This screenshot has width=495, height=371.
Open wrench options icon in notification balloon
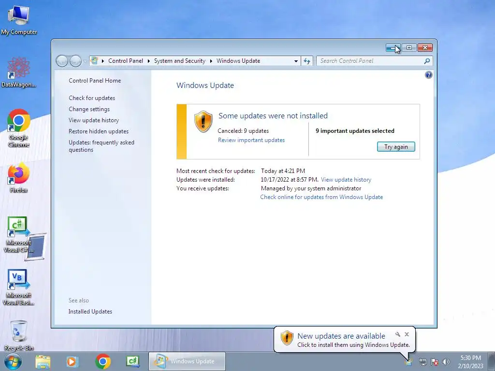point(398,334)
